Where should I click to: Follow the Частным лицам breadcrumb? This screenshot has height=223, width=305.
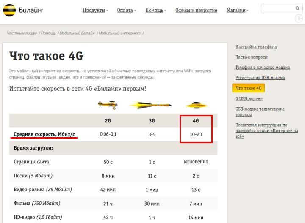click(x=22, y=33)
